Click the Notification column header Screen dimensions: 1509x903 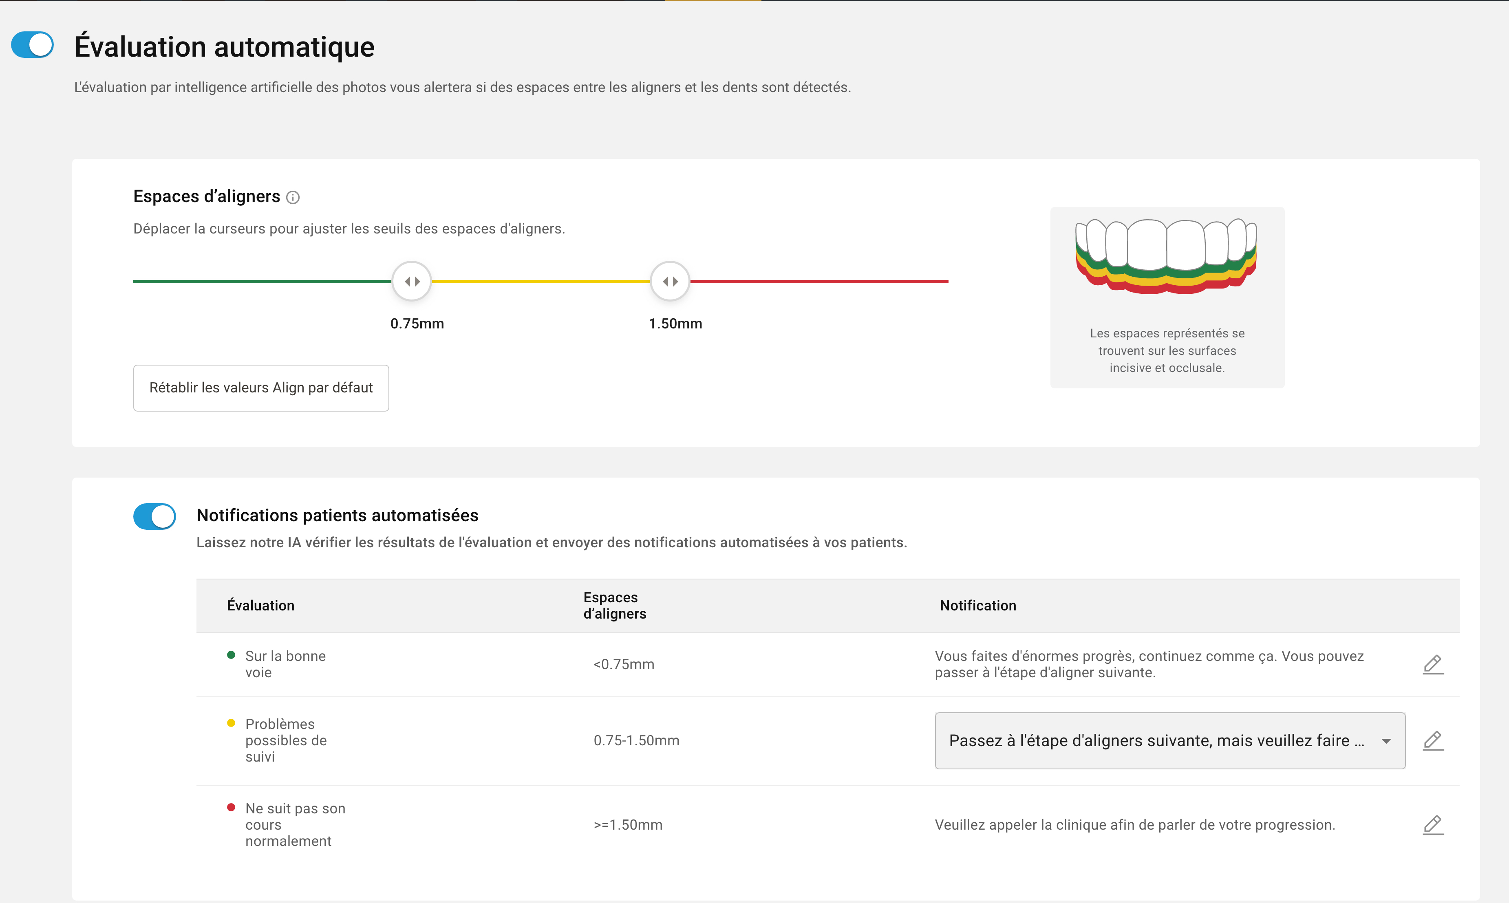click(x=978, y=606)
